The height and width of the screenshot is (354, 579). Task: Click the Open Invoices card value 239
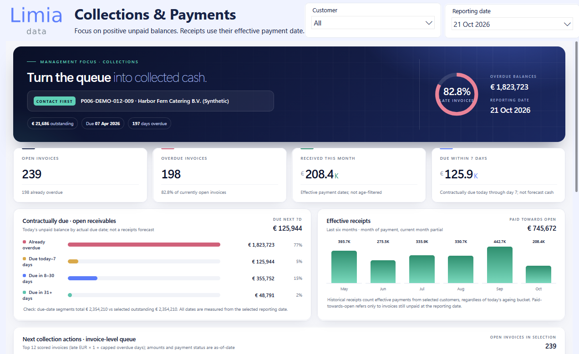32,174
